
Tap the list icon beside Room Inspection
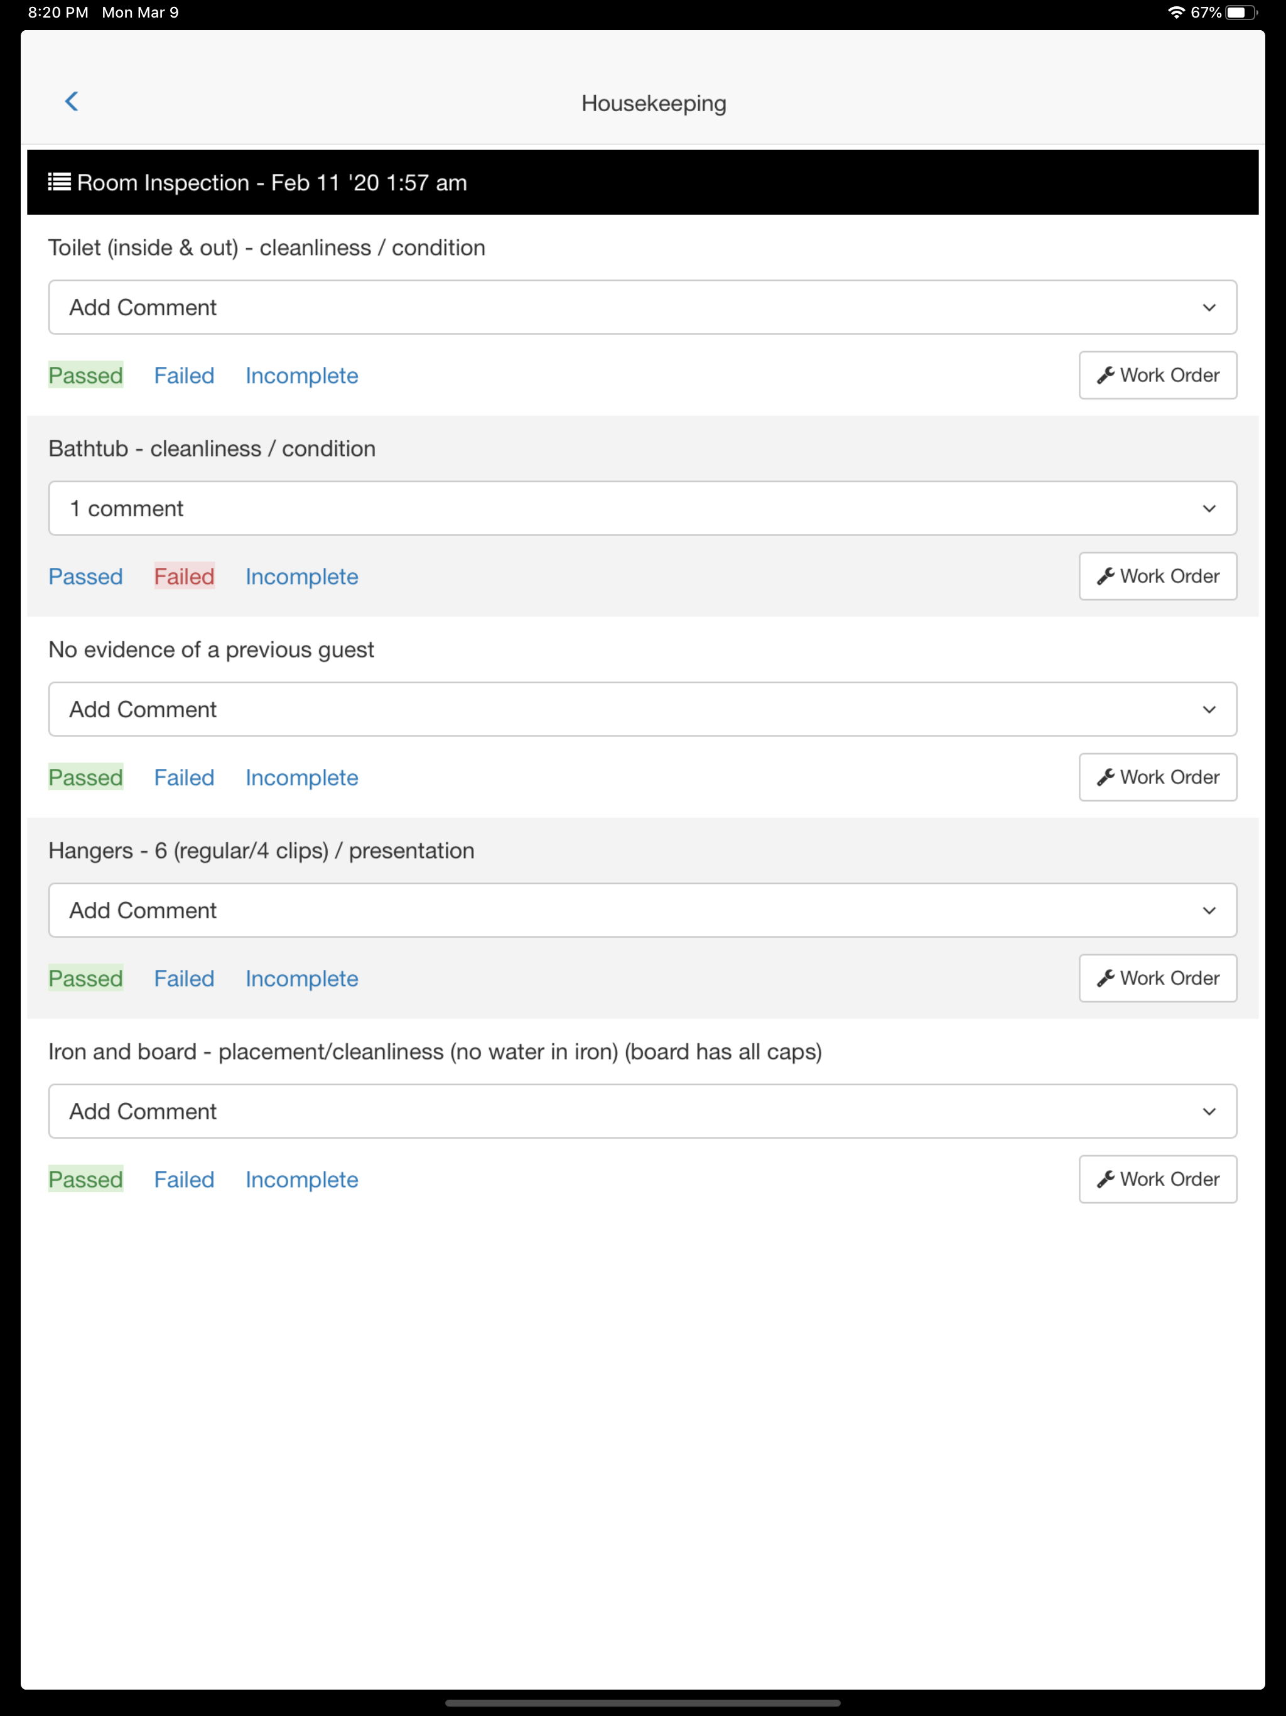click(59, 182)
